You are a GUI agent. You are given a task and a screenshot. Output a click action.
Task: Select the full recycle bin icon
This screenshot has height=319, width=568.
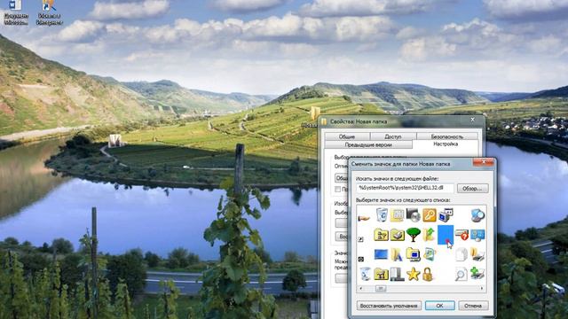[382, 214]
